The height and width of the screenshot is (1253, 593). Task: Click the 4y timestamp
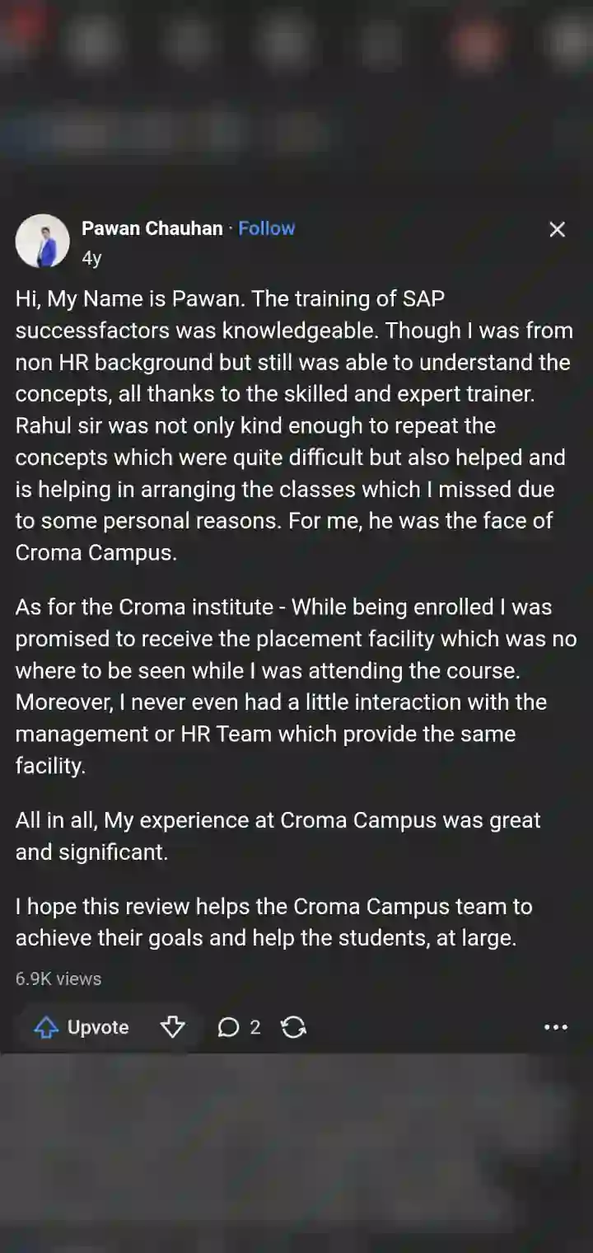tap(91, 258)
